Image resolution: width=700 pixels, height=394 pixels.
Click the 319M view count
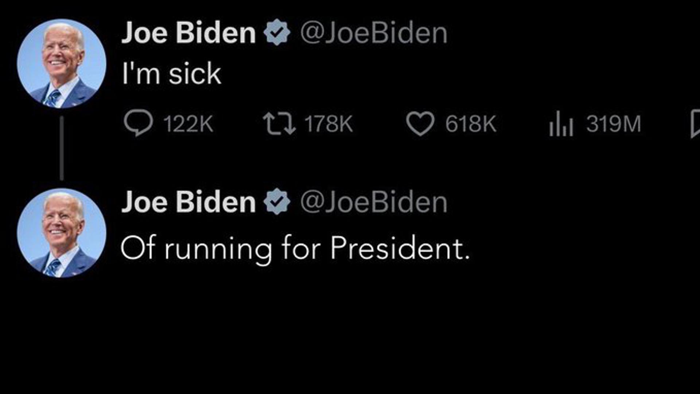(614, 124)
